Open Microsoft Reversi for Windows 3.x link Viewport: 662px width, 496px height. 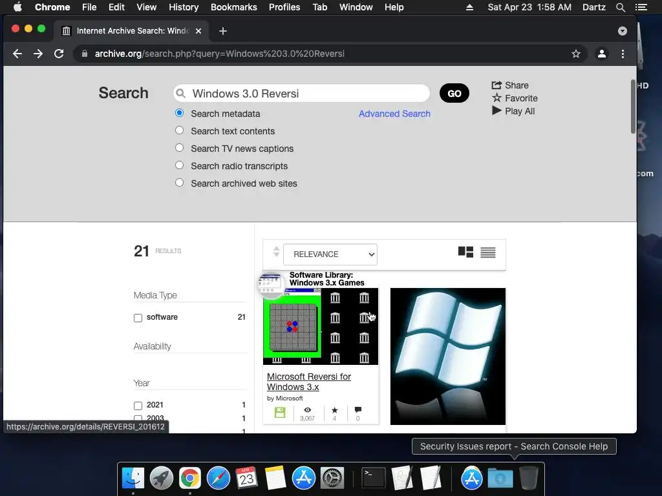coord(309,382)
